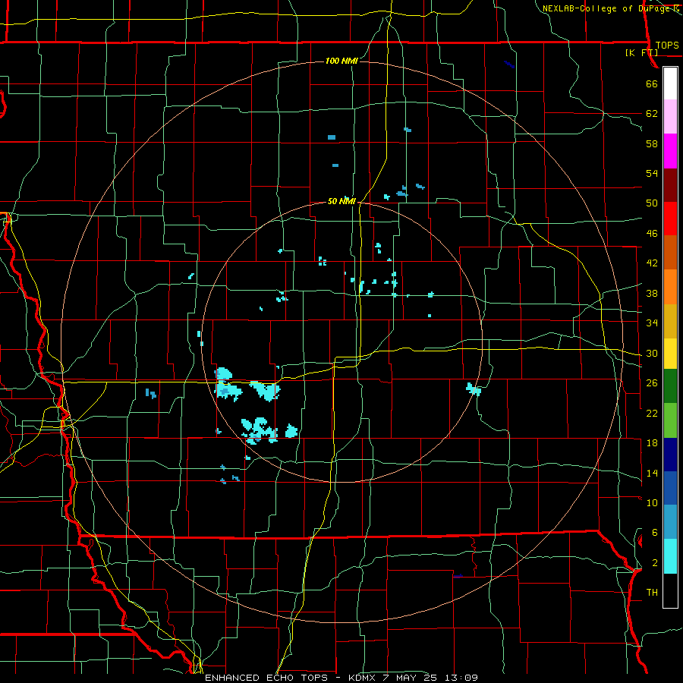The width and height of the screenshot is (683, 683).
Task: Click the TH legend threshold label
Action: (x=652, y=592)
